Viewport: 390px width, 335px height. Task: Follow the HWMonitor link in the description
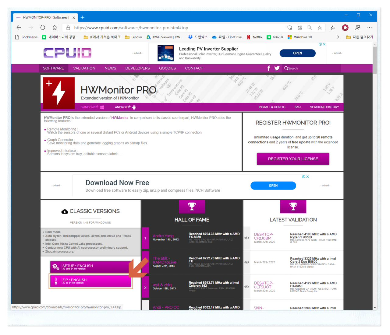pos(120,118)
